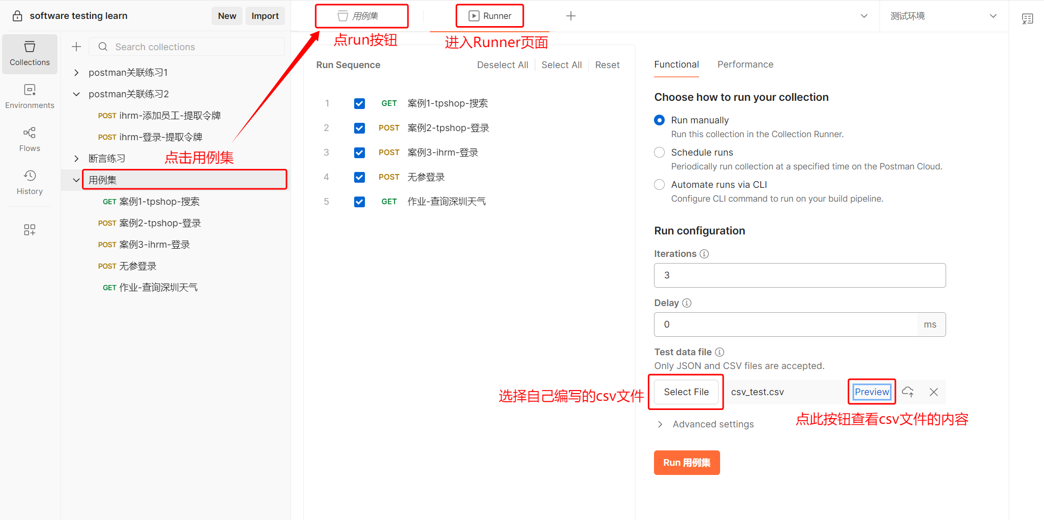The width and height of the screenshot is (1044, 520).
Task: Collapse postman关联练习2 collection
Action: [x=76, y=94]
